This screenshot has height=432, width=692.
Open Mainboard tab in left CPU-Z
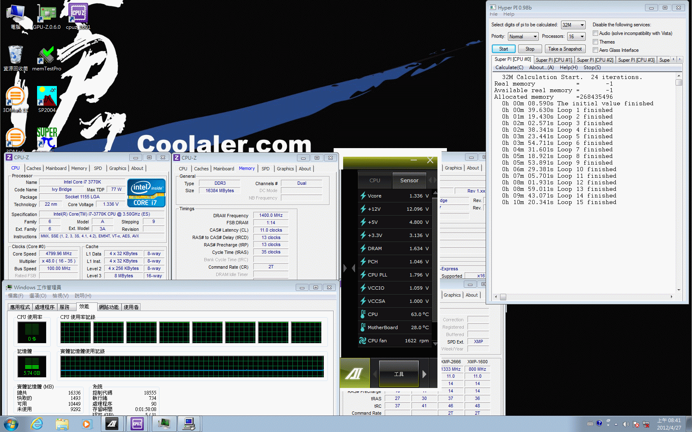coord(56,168)
